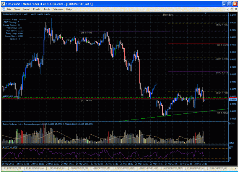Screen dimensions: 239x172
Task: Switch to the EURUSDFXF,H4 chart tab
Action: [x=35, y=168]
